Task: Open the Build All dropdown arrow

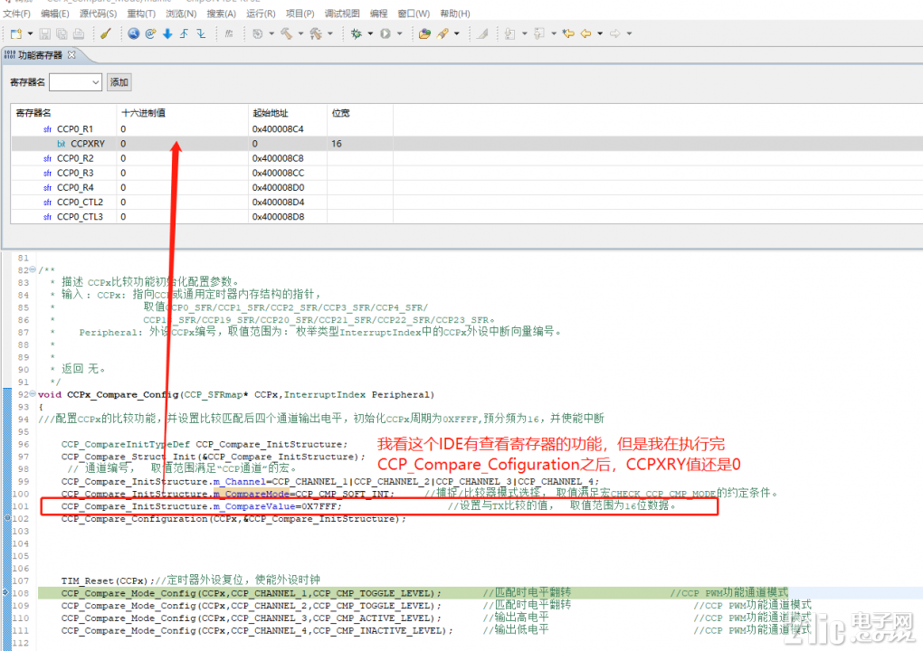Action: (330, 34)
